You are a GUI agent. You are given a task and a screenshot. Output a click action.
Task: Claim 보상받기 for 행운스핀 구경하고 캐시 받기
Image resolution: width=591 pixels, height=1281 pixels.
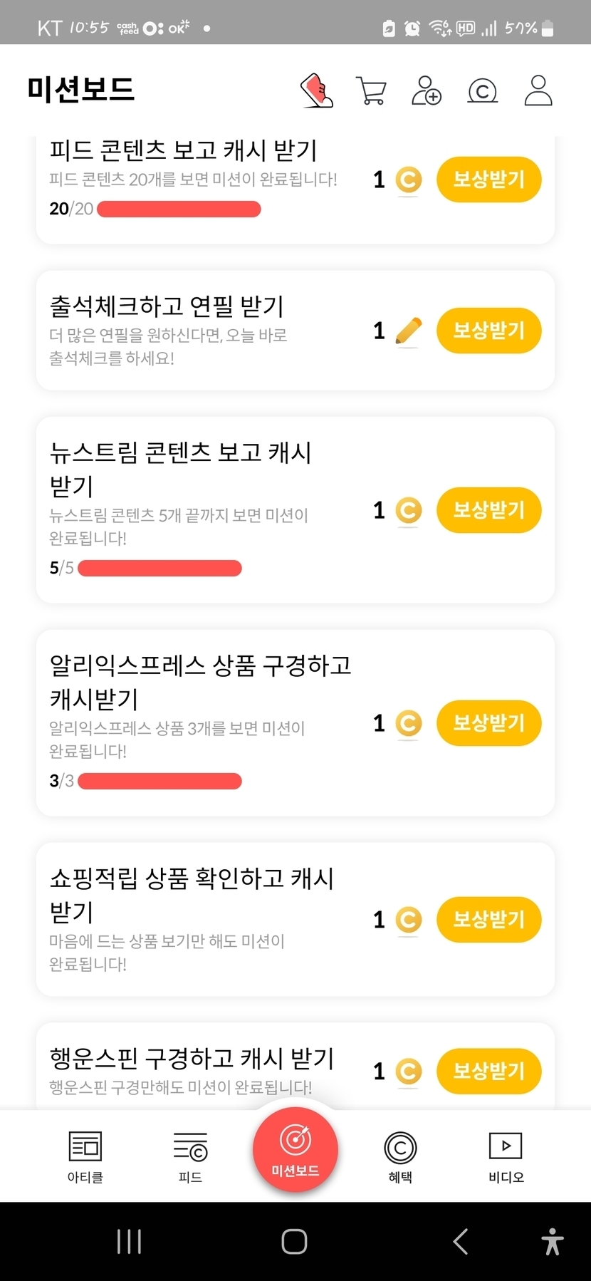(488, 1071)
